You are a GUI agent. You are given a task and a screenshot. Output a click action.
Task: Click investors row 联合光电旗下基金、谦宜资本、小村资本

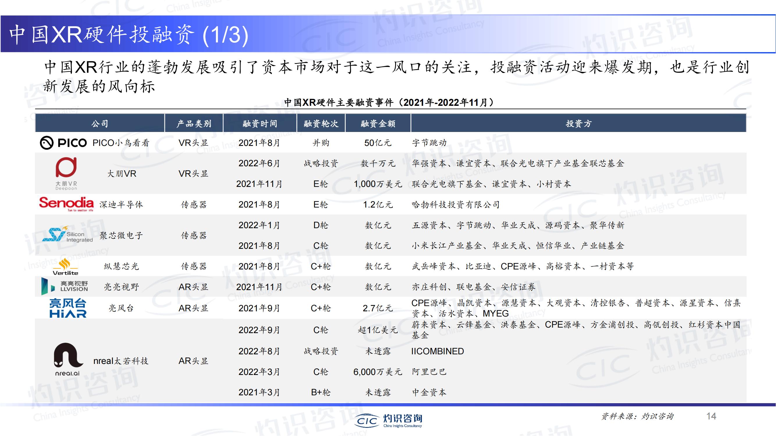[x=491, y=184]
